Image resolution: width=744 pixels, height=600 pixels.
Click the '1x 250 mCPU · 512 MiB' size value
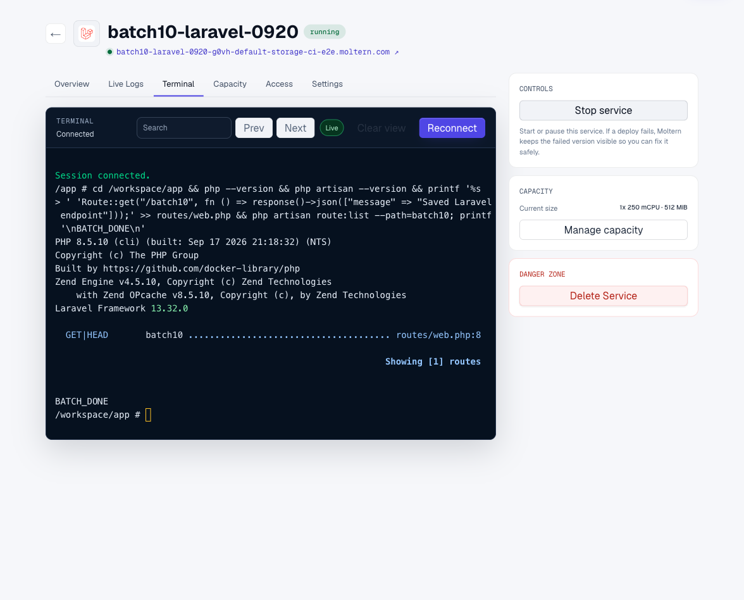[x=653, y=208]
